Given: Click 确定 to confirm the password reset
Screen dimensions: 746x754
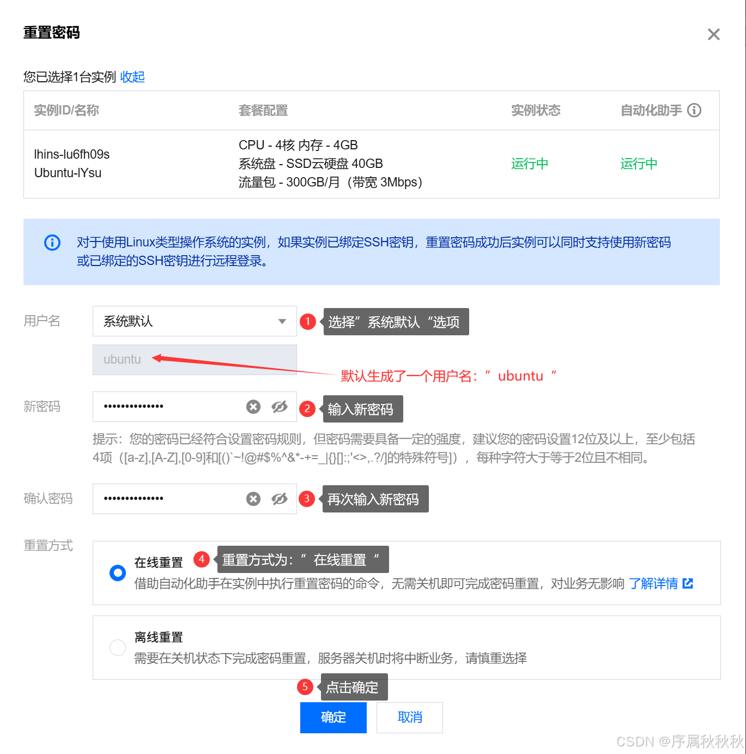Looking at the screenshot, I should point(333,717).
